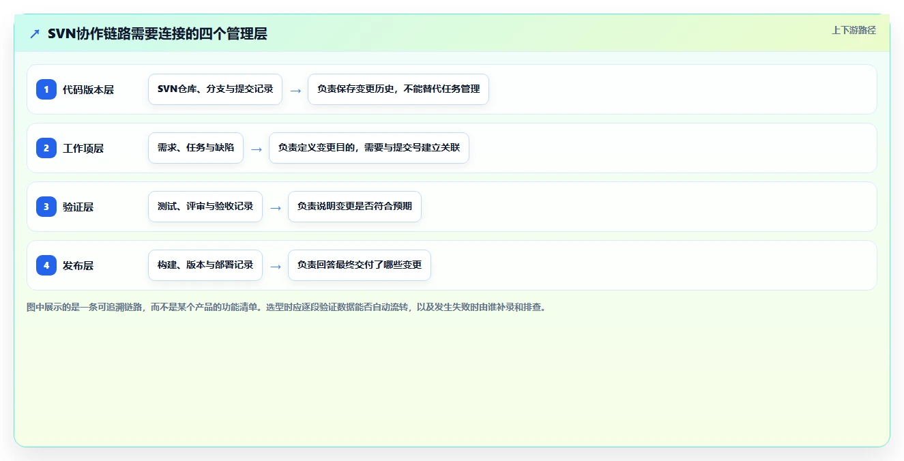The width and height of the screenshot is (904, 461).
Task: Click the 负责保存变更历史，不能替代任务管理 box
Action: point(398,89)
